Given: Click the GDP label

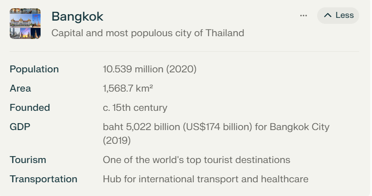Looking at the screenshot, I should point(20,127).
